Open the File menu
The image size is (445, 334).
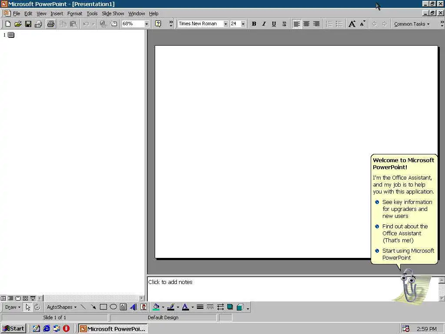point(17,13)
